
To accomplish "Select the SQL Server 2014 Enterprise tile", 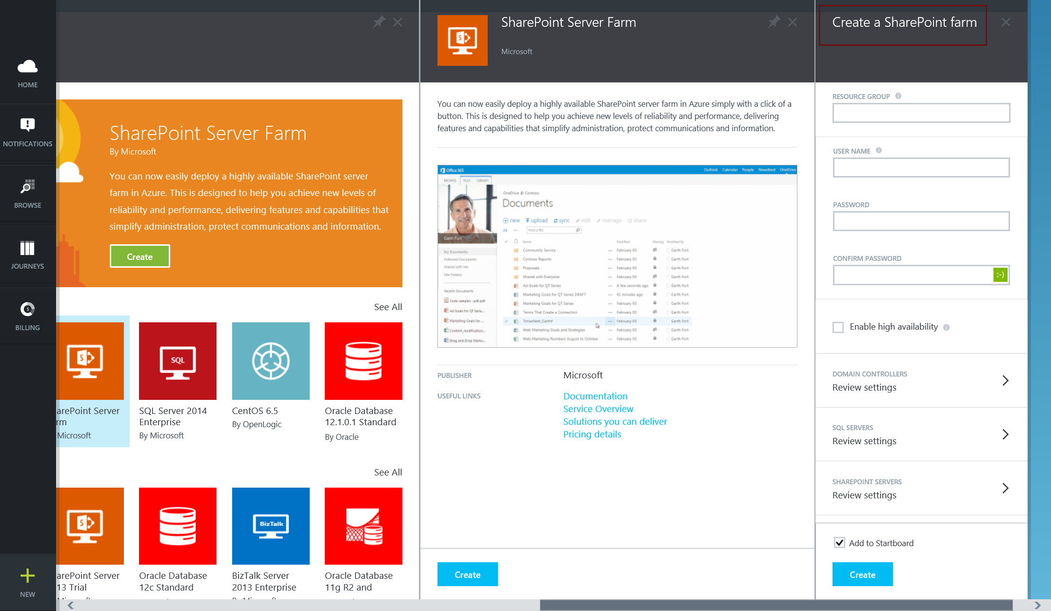I will point(178,381).
